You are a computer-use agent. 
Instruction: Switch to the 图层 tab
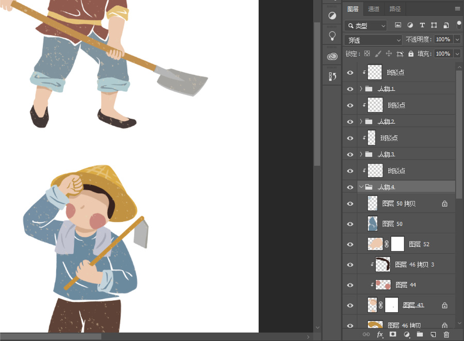353,9
